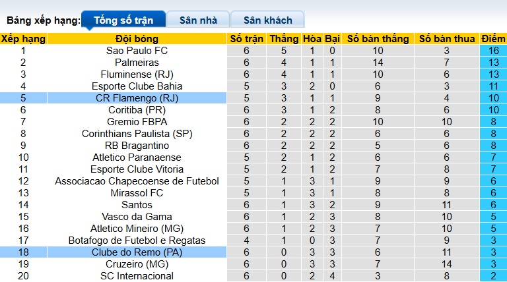Click the Sao Paulo FC team name

click(x=137, y=50)
